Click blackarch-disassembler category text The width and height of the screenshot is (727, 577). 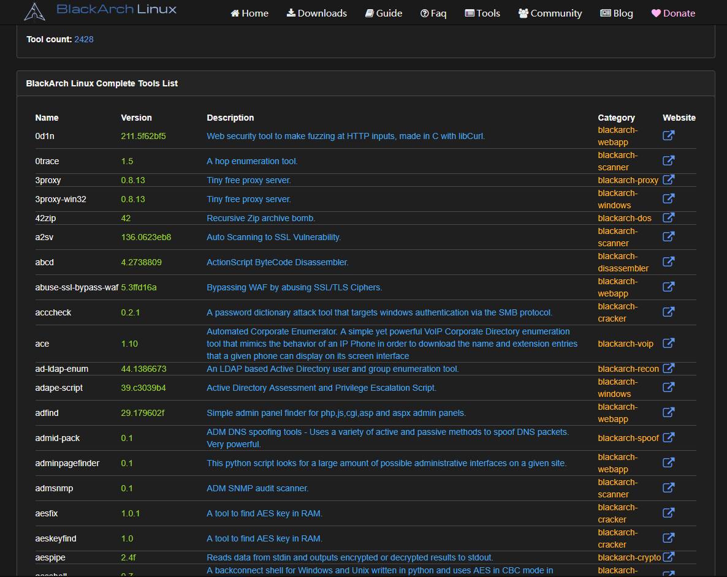point(623,262)
